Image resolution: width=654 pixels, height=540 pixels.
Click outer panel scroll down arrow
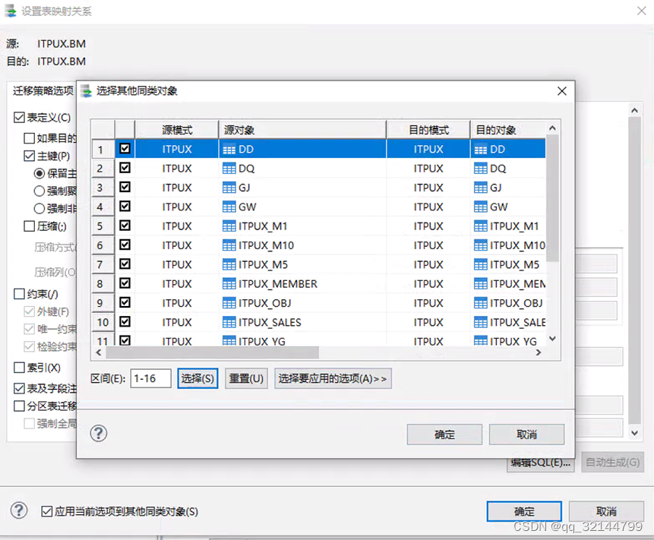tap(634, 433)
